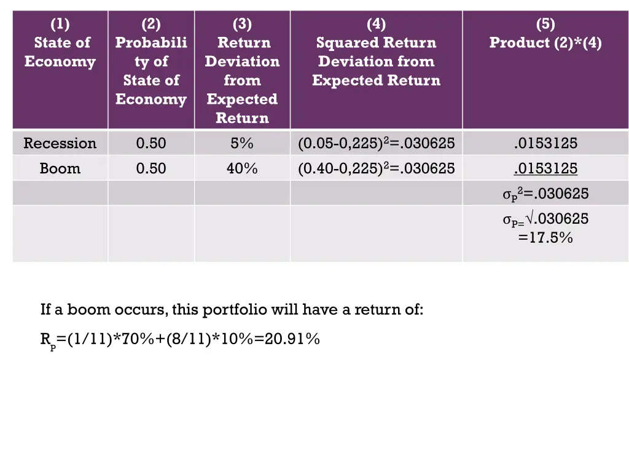Click the State of Economy header
The height and width of the screenshot is (472, 629).
(60, 70)
